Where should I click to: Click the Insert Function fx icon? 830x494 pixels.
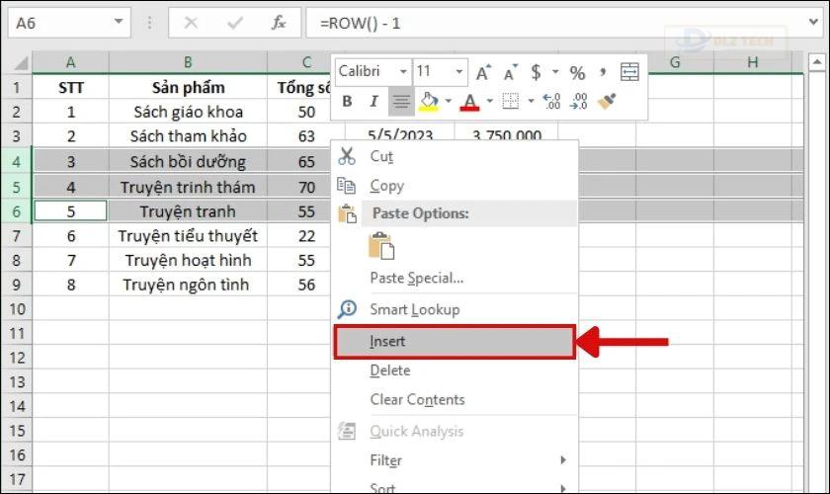coord(279,23)
